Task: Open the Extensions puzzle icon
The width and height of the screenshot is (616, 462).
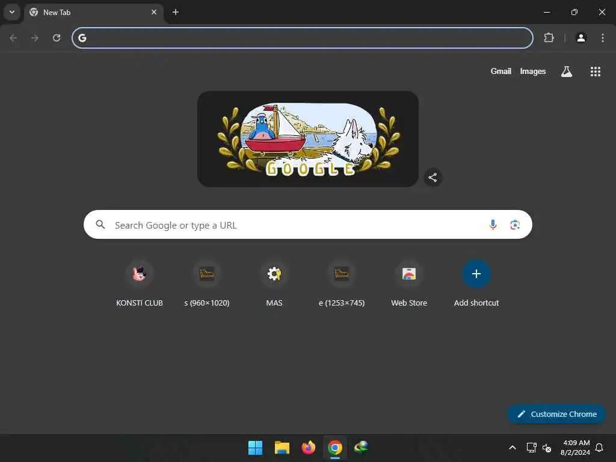Action: [x=549, y=38]
